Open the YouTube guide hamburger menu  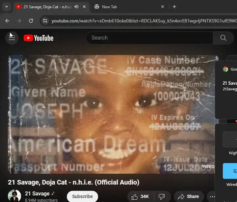tap(12, 38)
